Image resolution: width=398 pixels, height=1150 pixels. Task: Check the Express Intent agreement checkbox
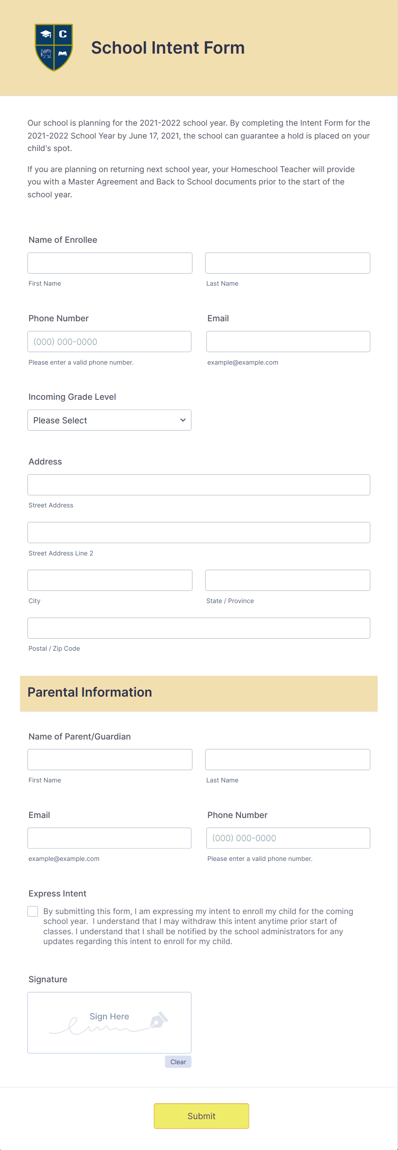[x=33, y=911]
